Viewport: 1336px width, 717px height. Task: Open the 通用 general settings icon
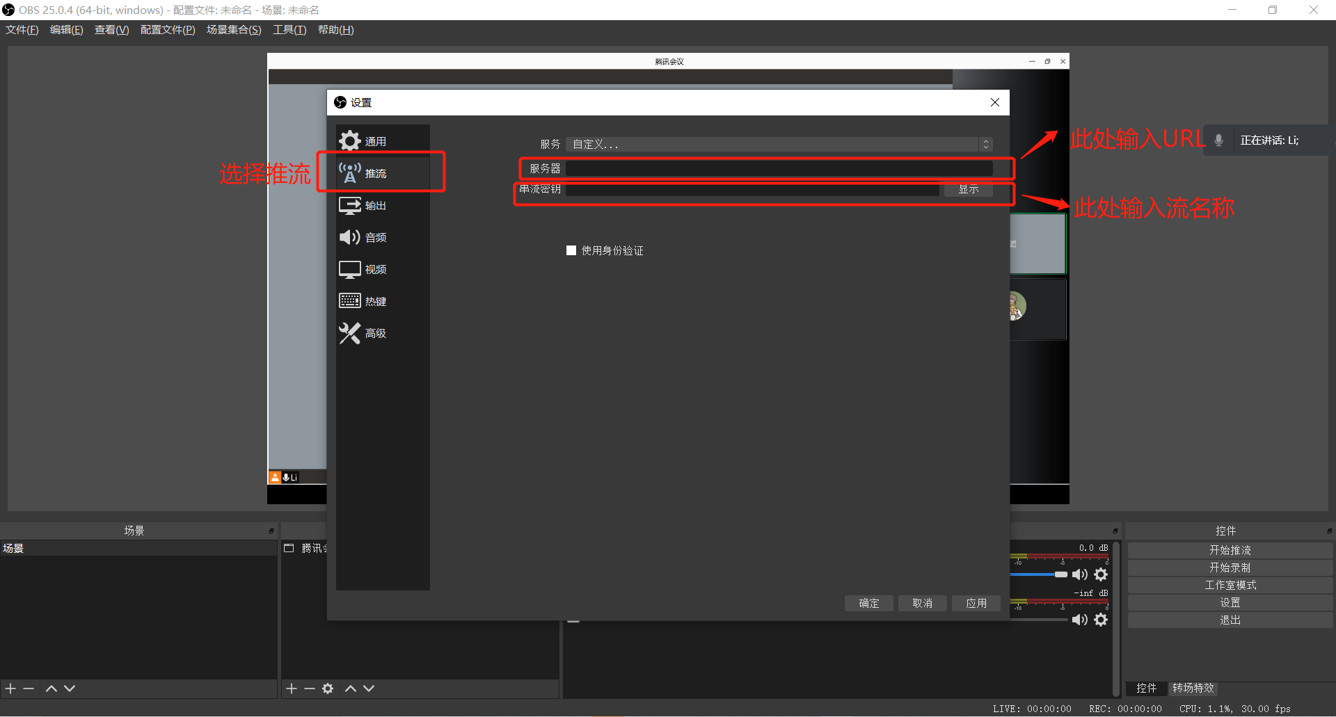coord(349,141)
